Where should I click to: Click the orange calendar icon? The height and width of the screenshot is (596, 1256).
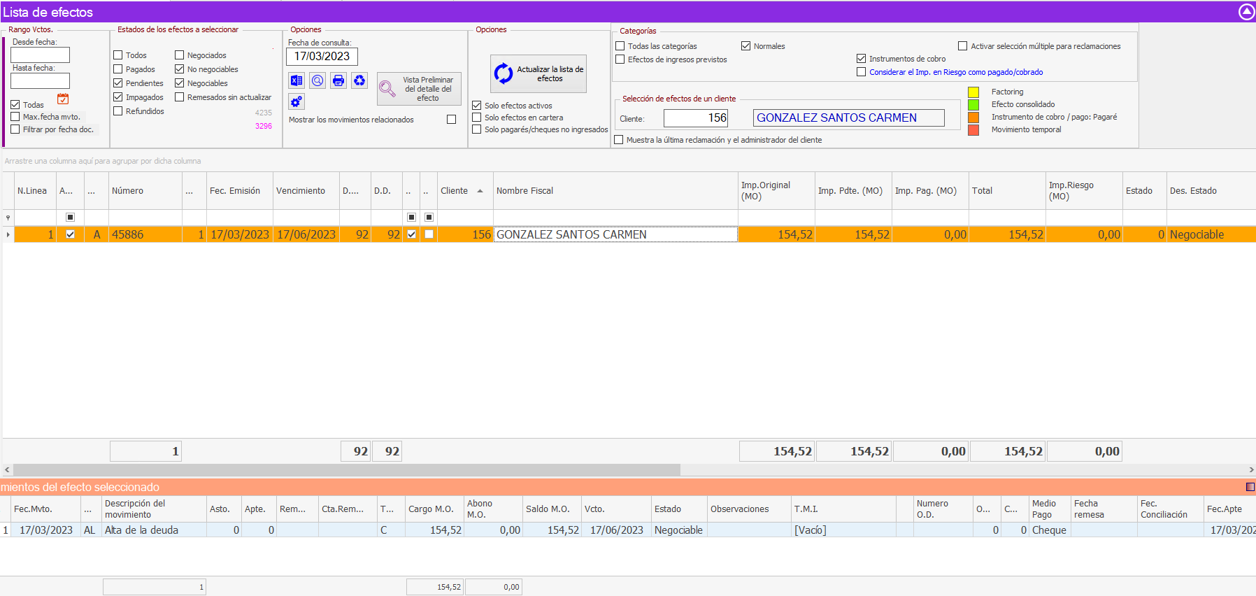coord(63,99)
